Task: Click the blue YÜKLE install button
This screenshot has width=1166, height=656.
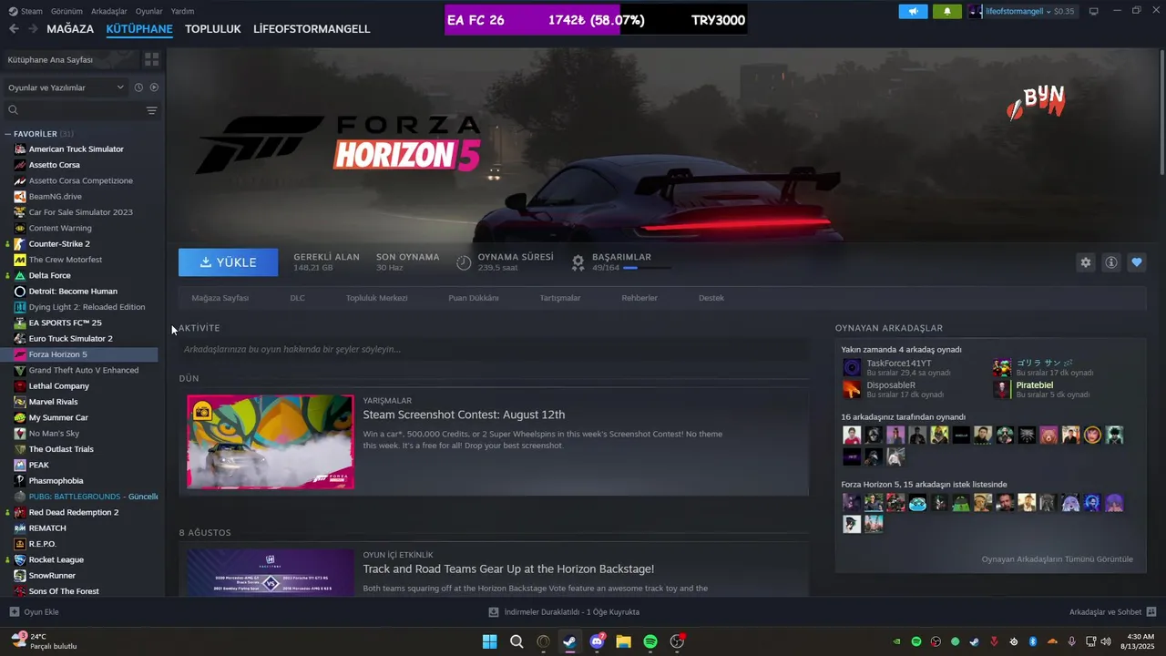Action: pos(229,262)
